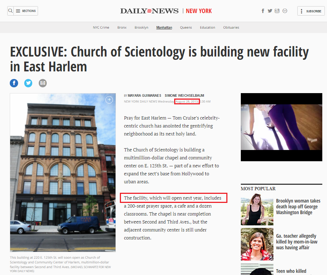
Task: Play the yoga video thumbnail
Action: (x=281, y=127)
